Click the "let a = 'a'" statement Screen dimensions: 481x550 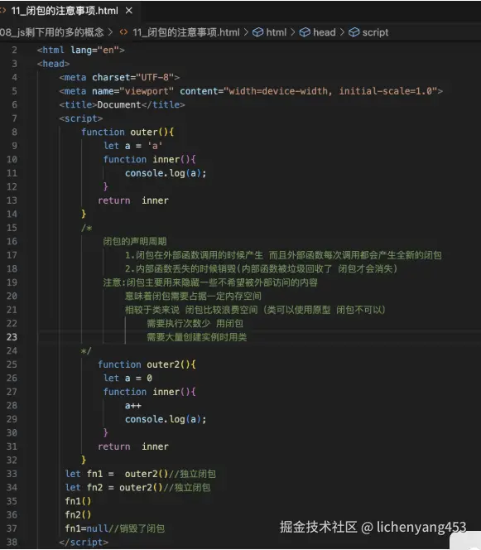click(x=132, y=146)
